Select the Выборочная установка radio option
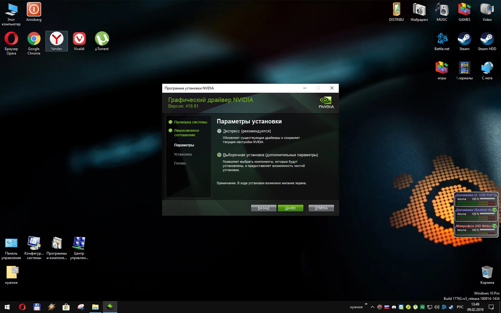The image size is (501, 313). pyautogui.click(x=219, y=155)
